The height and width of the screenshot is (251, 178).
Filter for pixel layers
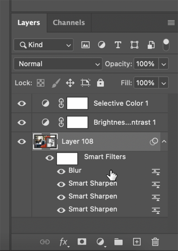tap(86, 45)
